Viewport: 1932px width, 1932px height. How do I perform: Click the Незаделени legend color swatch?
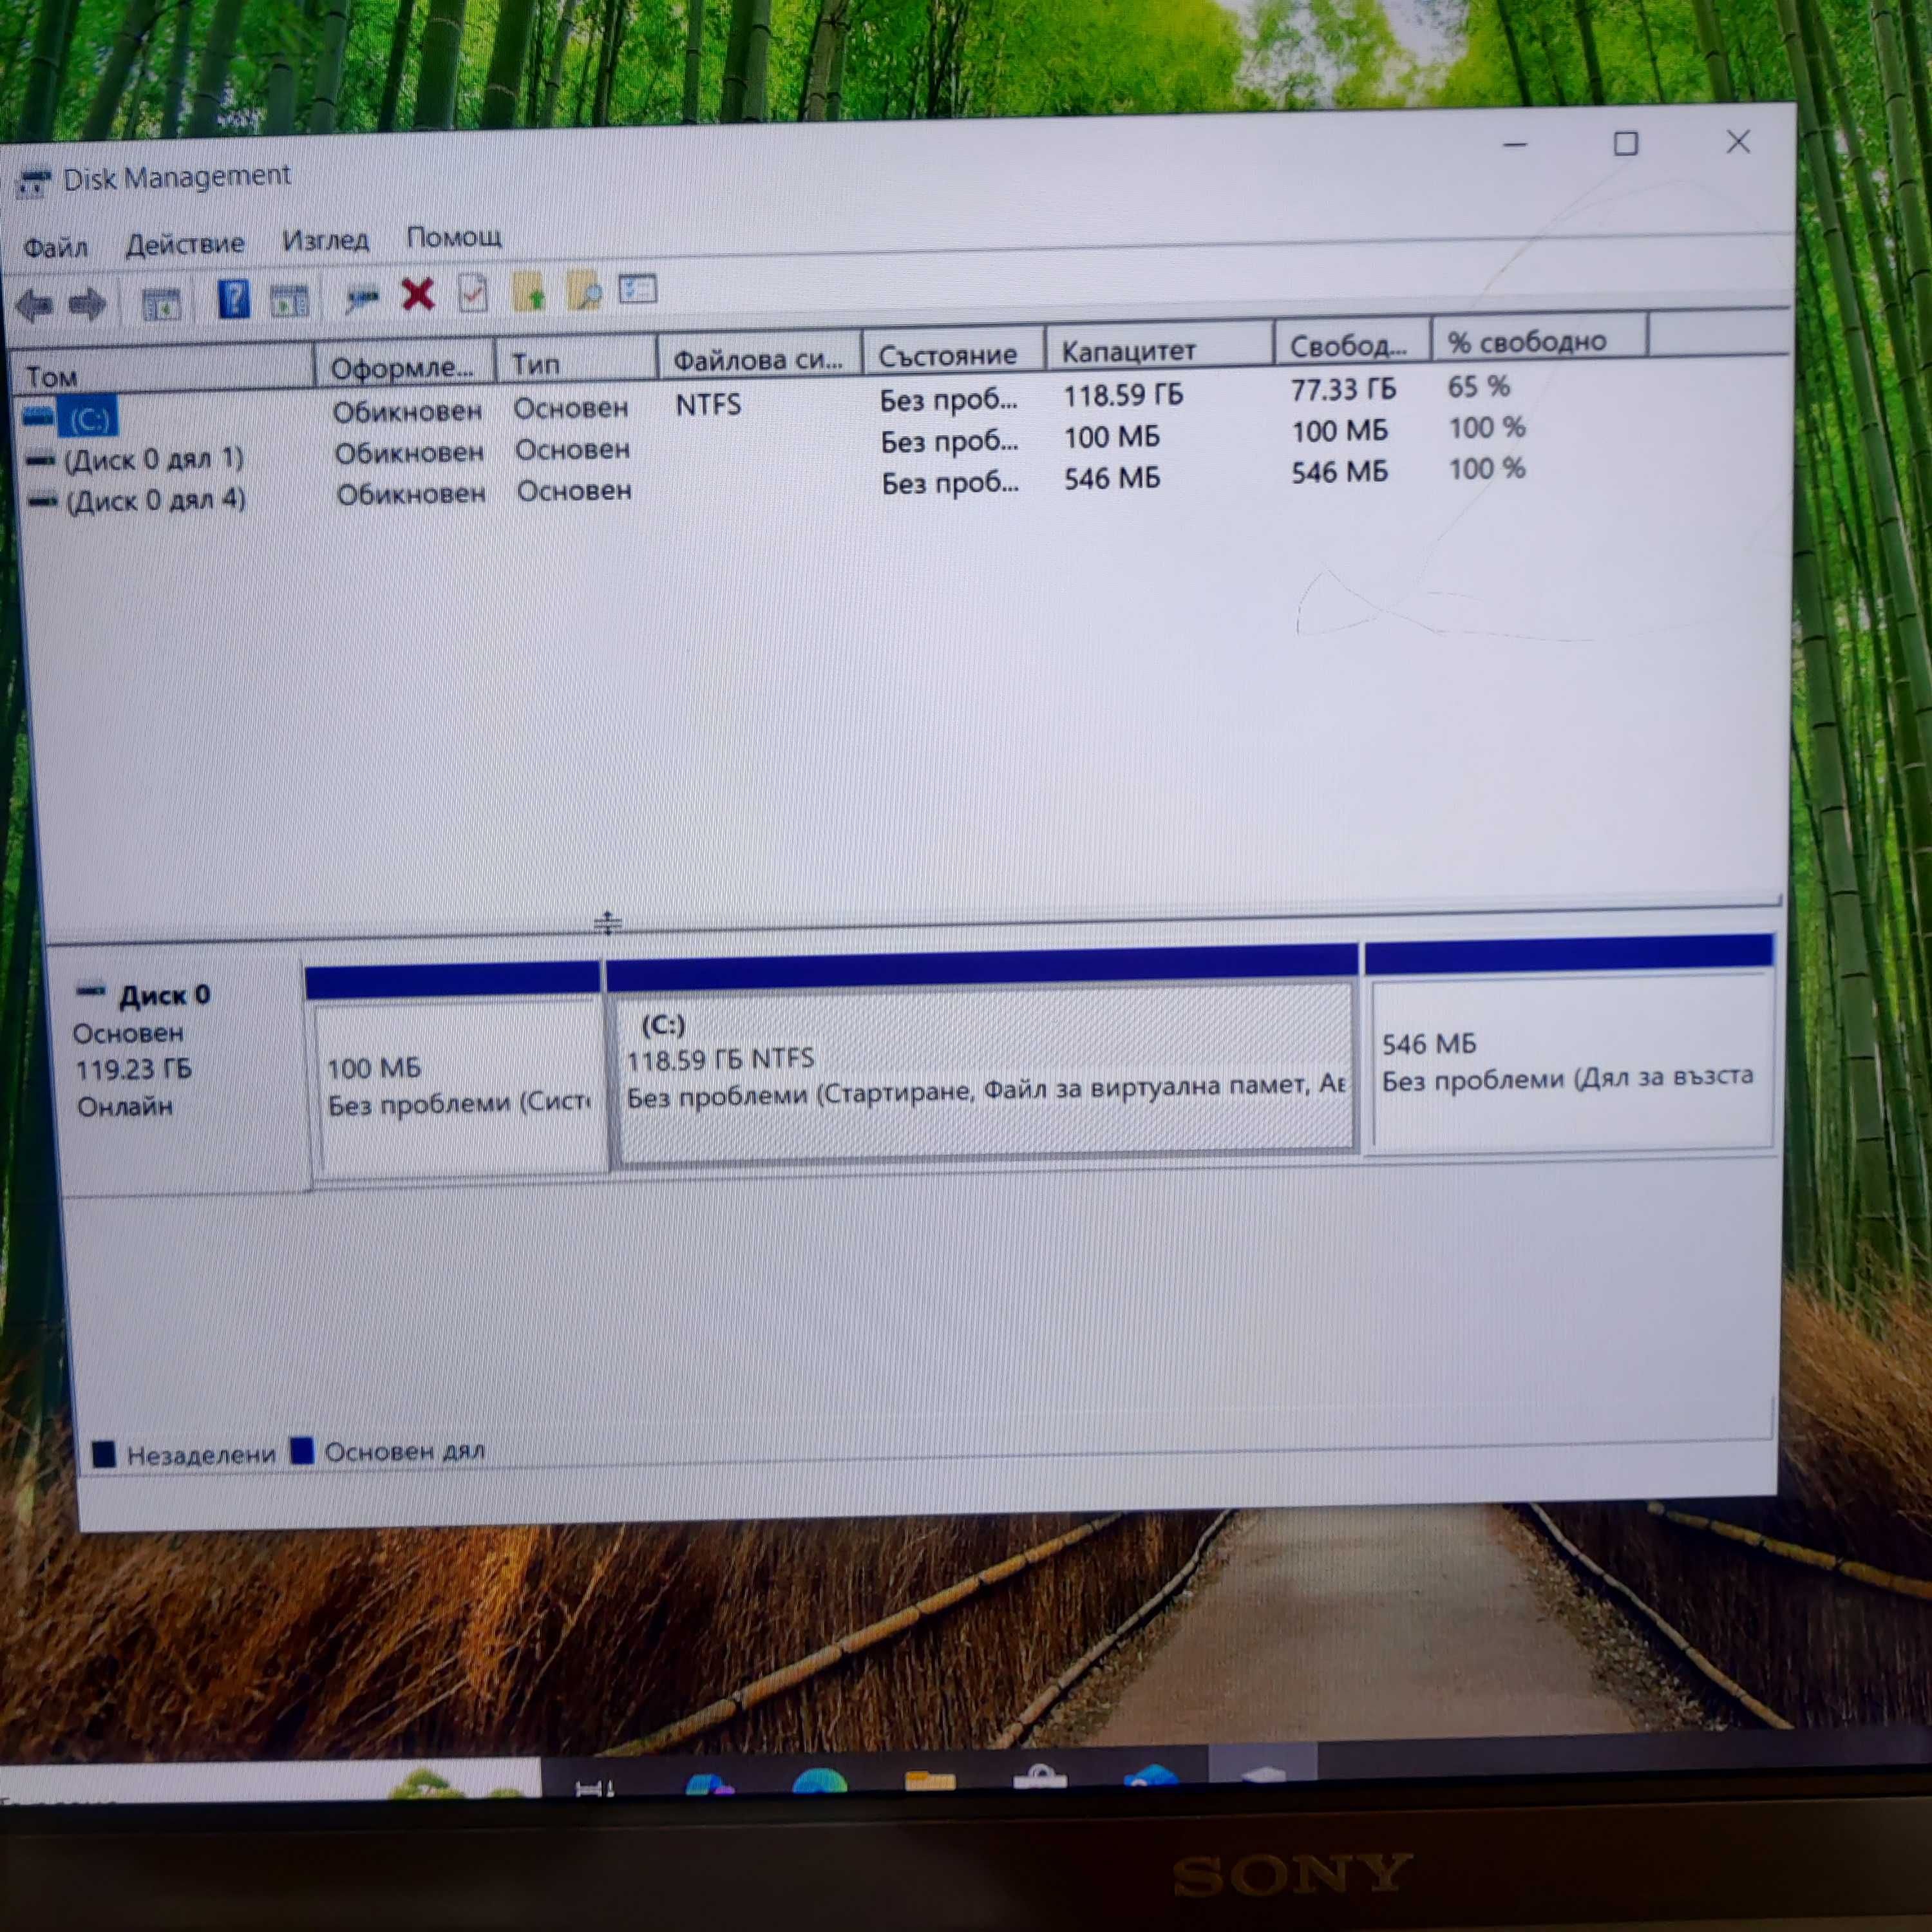[103, 1454]
